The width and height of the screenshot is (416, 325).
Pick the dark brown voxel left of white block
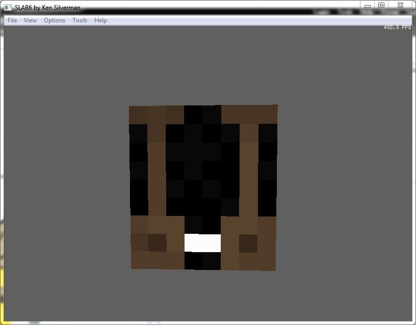(x=158, y=242)
